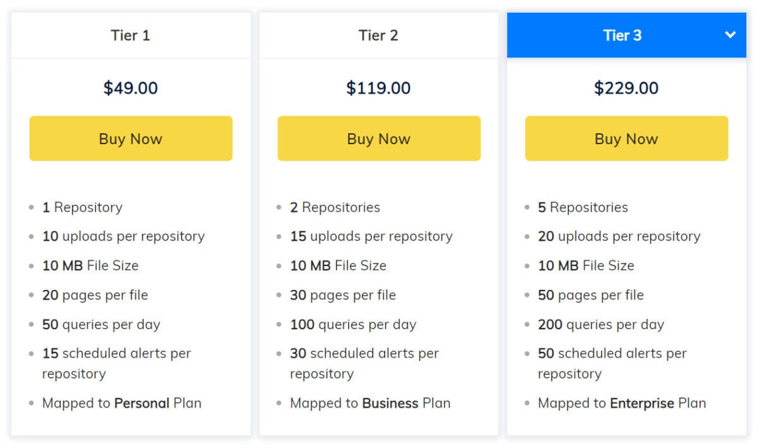Click the $119.00 price label
This screenshot has height=448, width=759.
click(378, 88)
